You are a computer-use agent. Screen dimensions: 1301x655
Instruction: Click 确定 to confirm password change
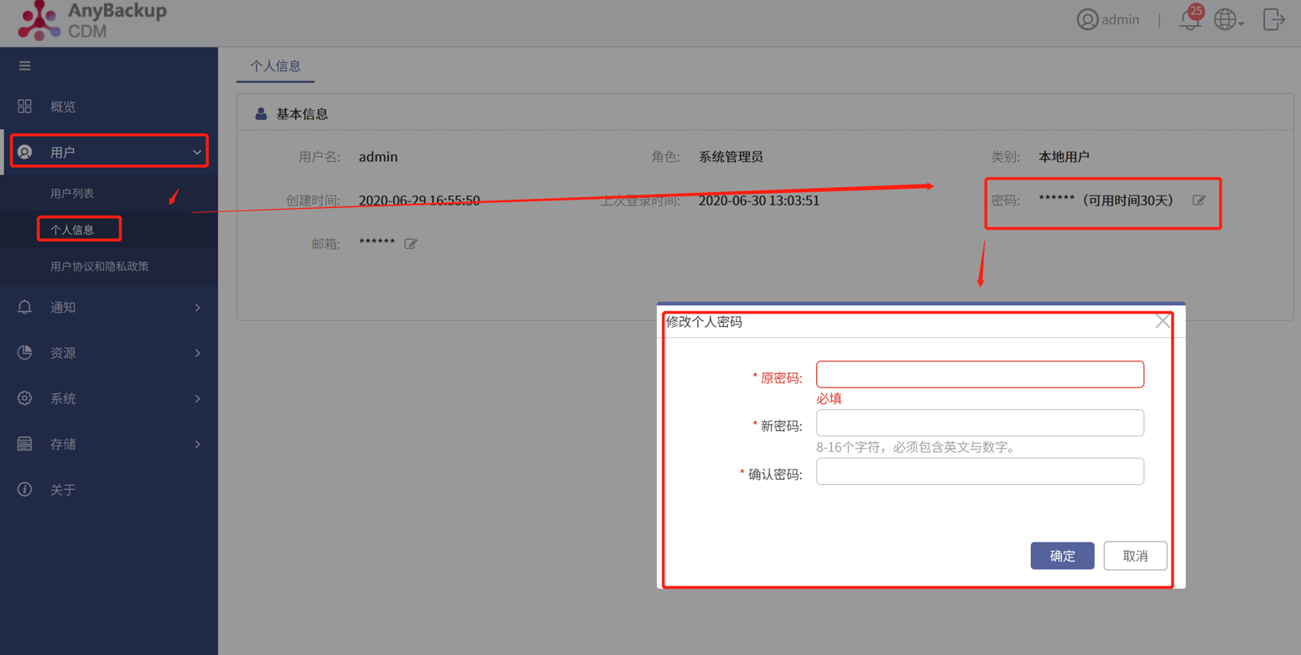tap(1062, 555)
